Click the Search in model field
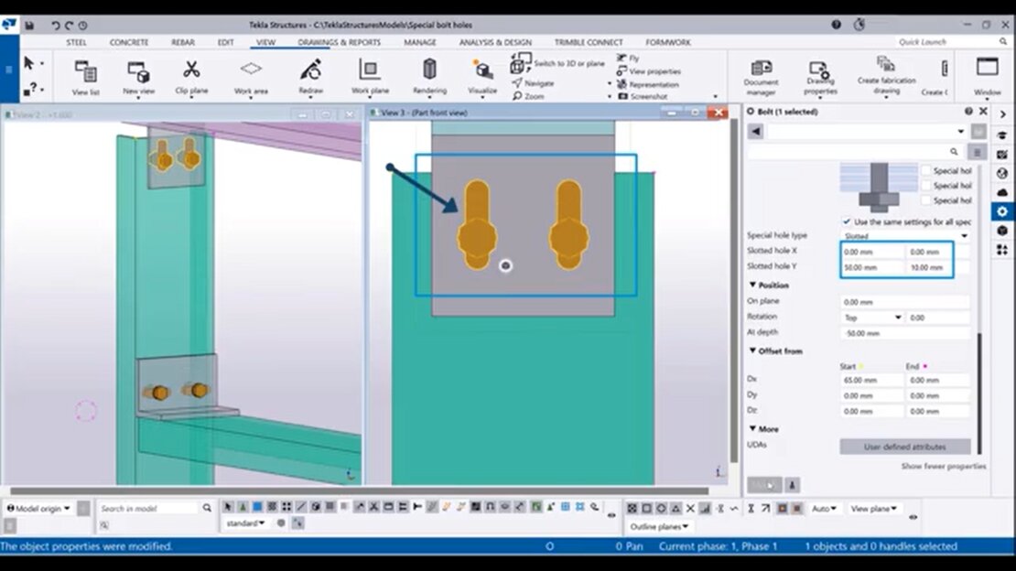The image size is (1016, 571). [149, 508]
